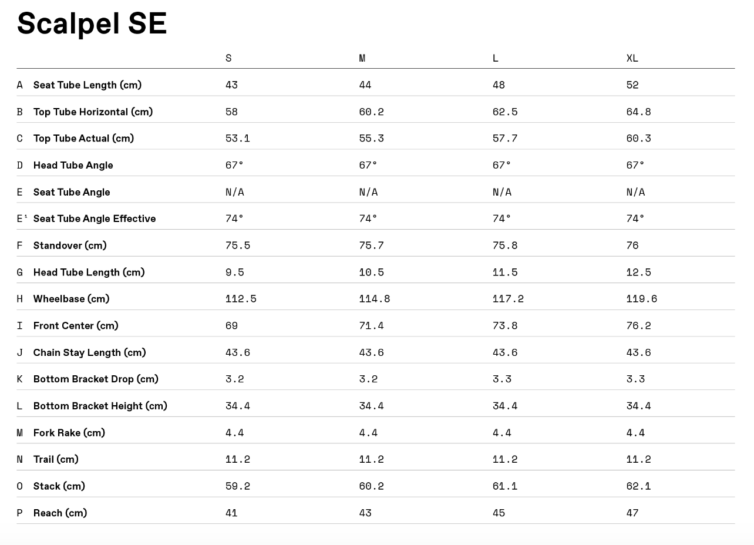Select the 53.1 Top Tube Actual value
This screenshot has height=545, width=754.
pos(238,139)
